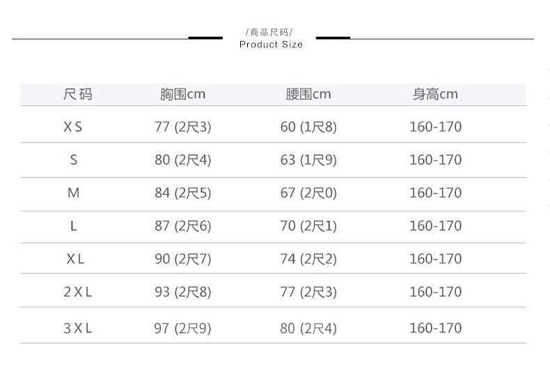Click chest value 90 (2尺7) cell
Screen dimensions: 550x391
[182, 259]
